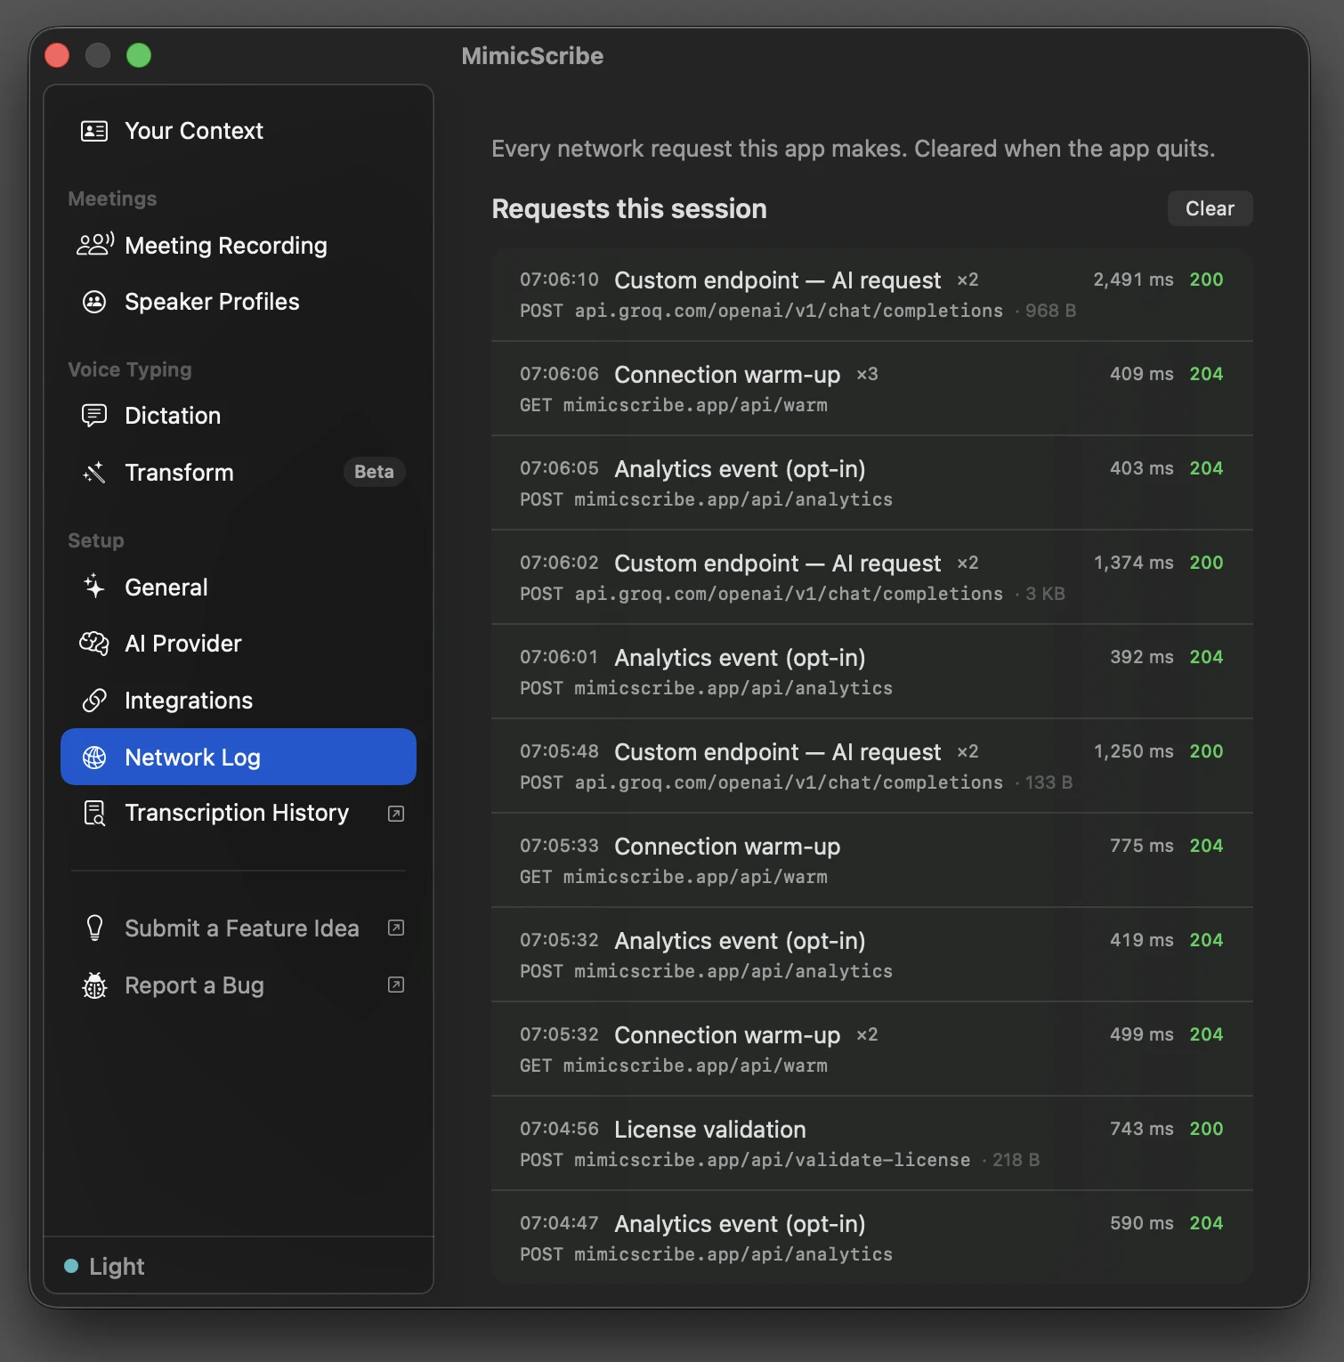Select the 07:05:48 Custom endpoint request
Image resolution: width=1344 pixels, height=1362 pixels.
coord(872,766)
